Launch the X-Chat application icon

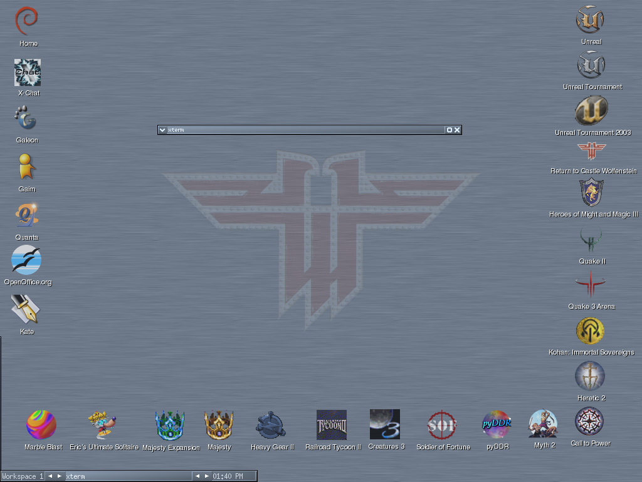point(28,73)
